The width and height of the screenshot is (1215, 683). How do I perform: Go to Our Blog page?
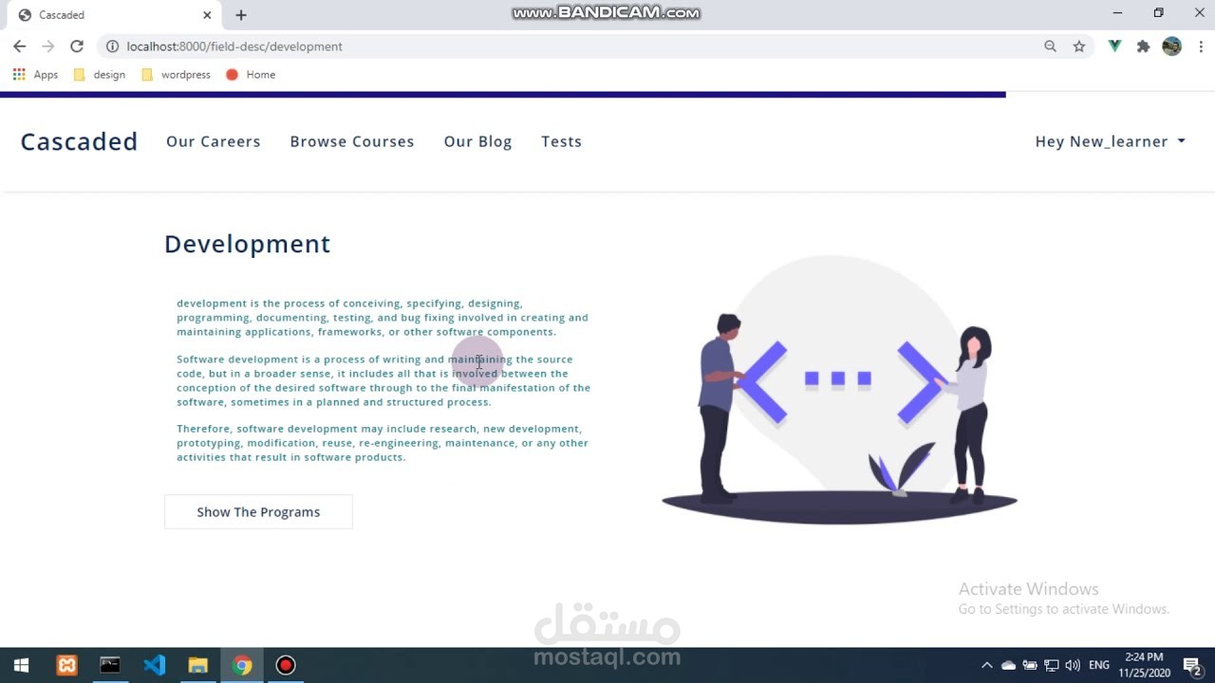(477, 140)
